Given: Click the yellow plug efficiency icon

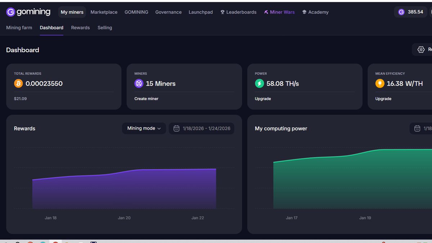Looking at the screenshot, I should 380,84.
